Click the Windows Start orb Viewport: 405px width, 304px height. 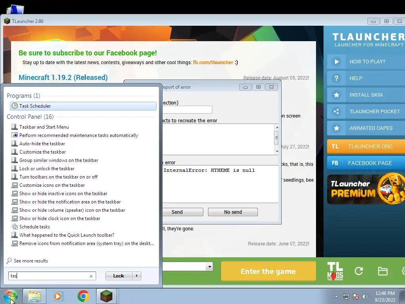(x=10, y=296)
